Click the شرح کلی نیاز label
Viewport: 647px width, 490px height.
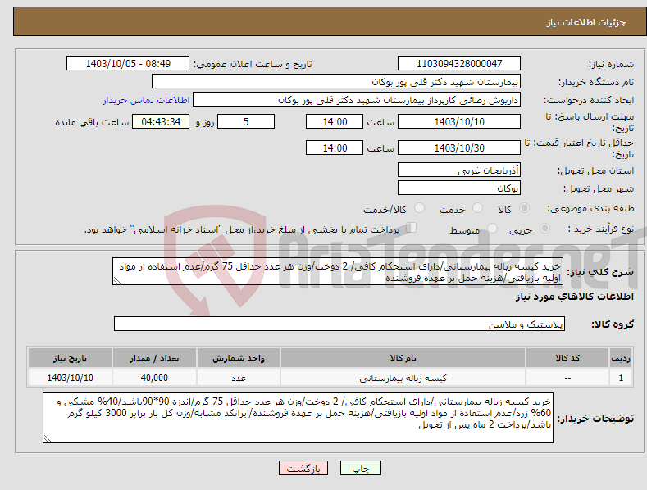[600, 272]
